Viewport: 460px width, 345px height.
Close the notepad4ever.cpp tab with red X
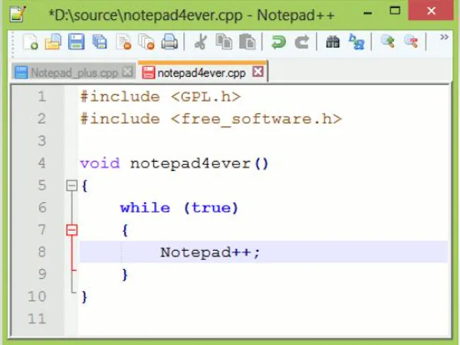pyautogui.click(x=258, y=71)
